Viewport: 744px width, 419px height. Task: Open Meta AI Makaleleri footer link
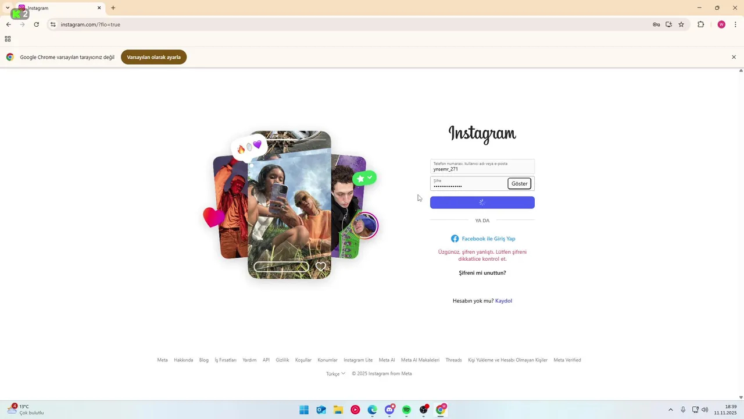tap(420, 360)
